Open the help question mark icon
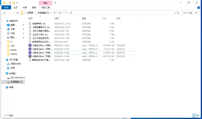This screenshot has height=119, width=202. coord(199,8)
